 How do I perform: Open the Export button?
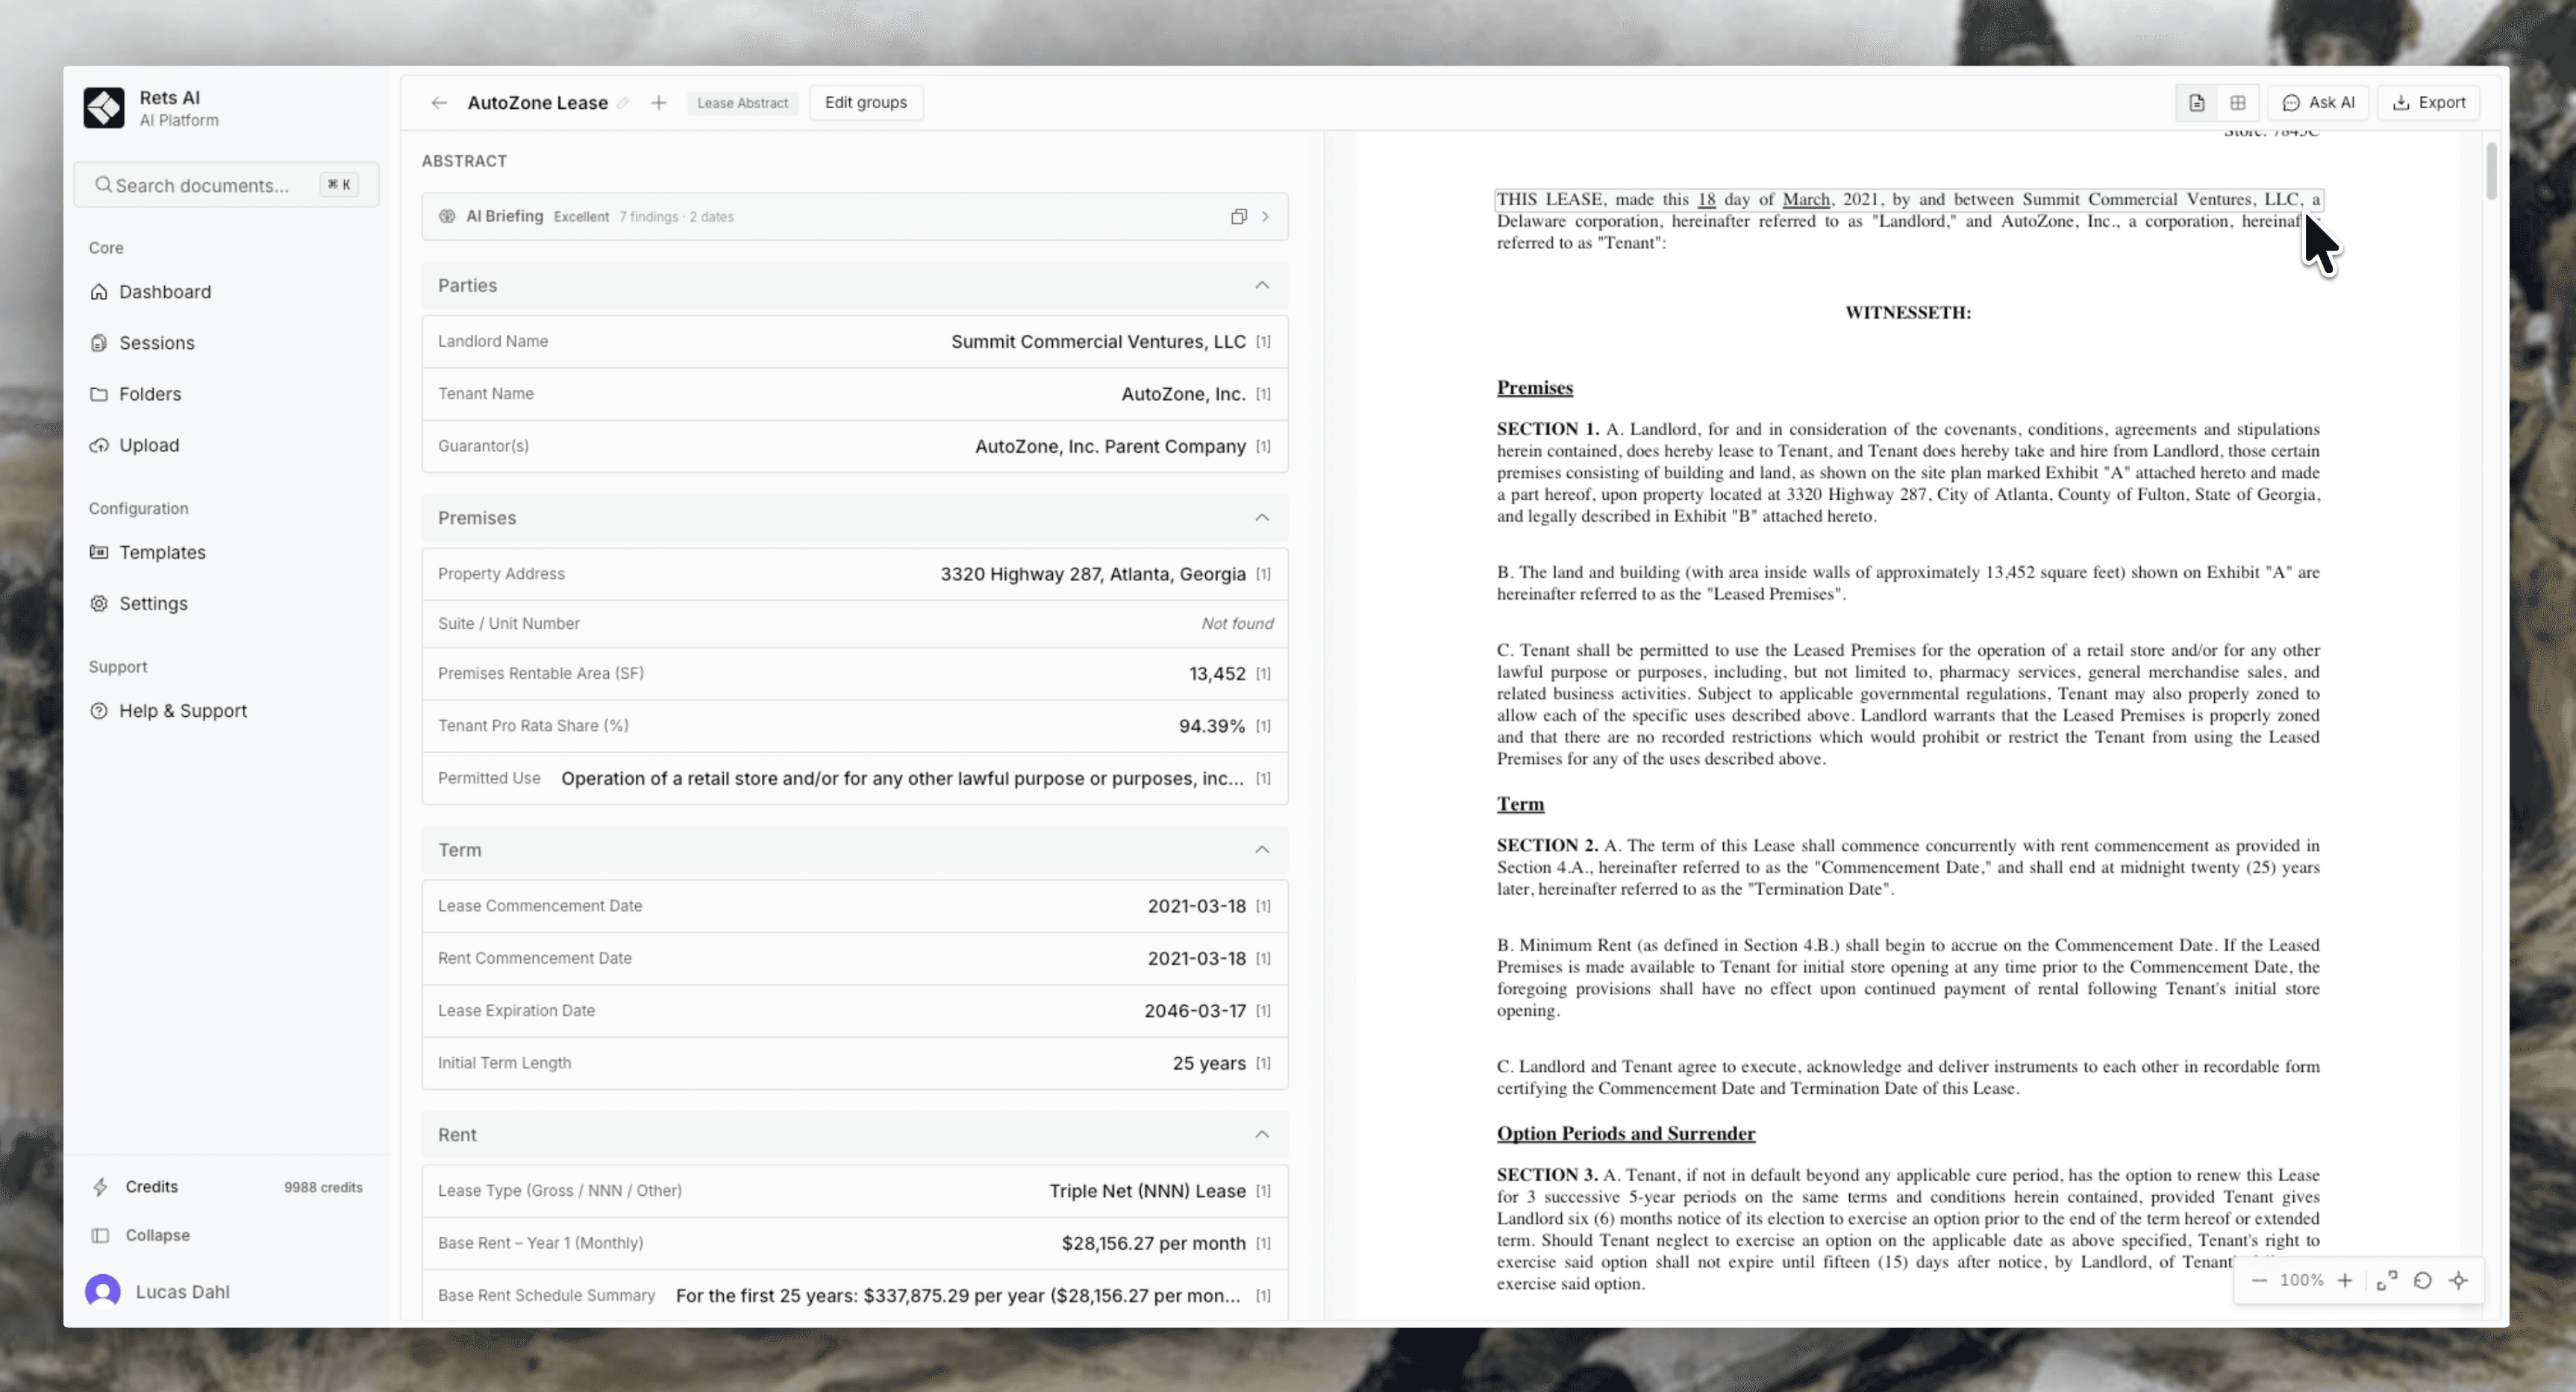[2428, 103]
